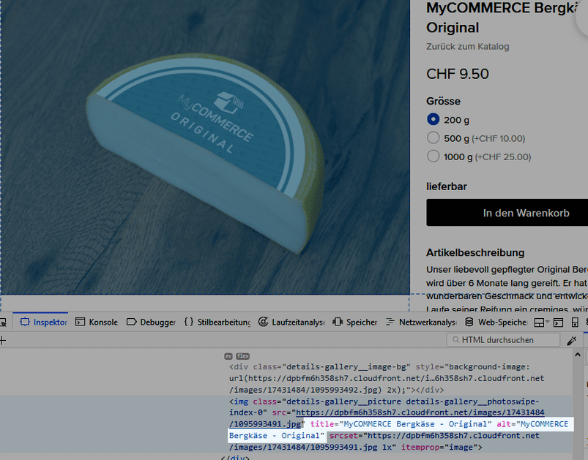Select the 1000 g size option

pyautogui.click(x=433, y=157)
